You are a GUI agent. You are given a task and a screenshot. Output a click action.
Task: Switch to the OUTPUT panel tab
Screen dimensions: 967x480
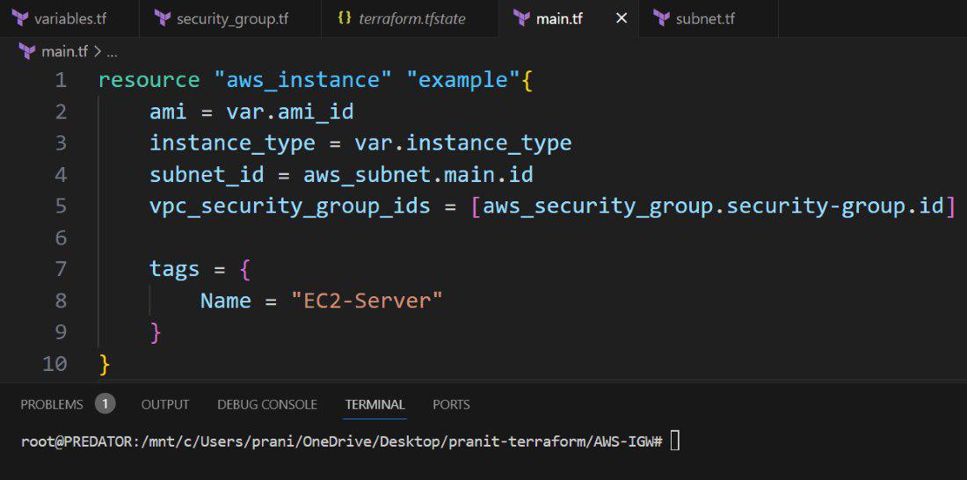(x=165, y=404)
